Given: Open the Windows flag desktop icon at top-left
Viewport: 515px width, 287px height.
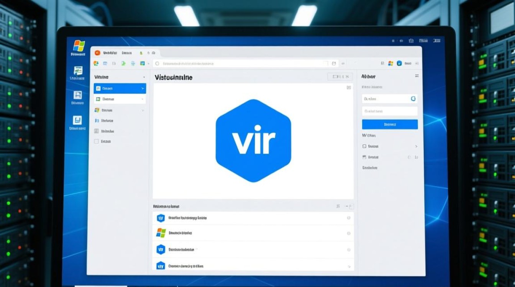Looking at the screenshot, I should click(79, 46).
